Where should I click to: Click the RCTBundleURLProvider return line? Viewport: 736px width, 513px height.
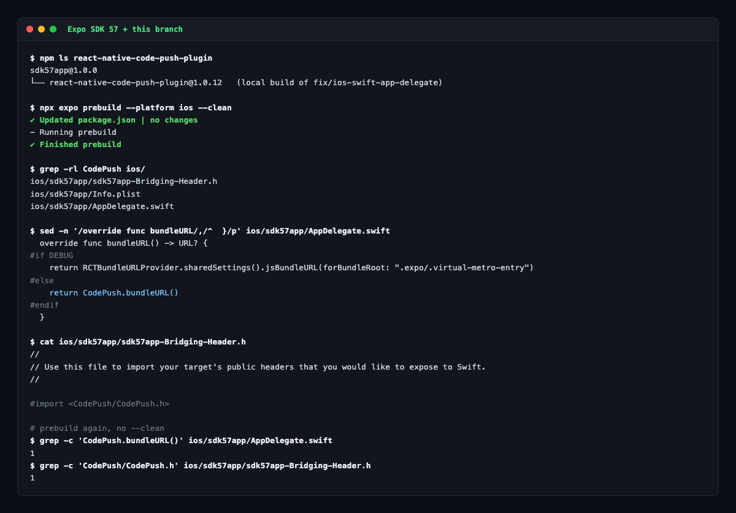click(291, 267)
